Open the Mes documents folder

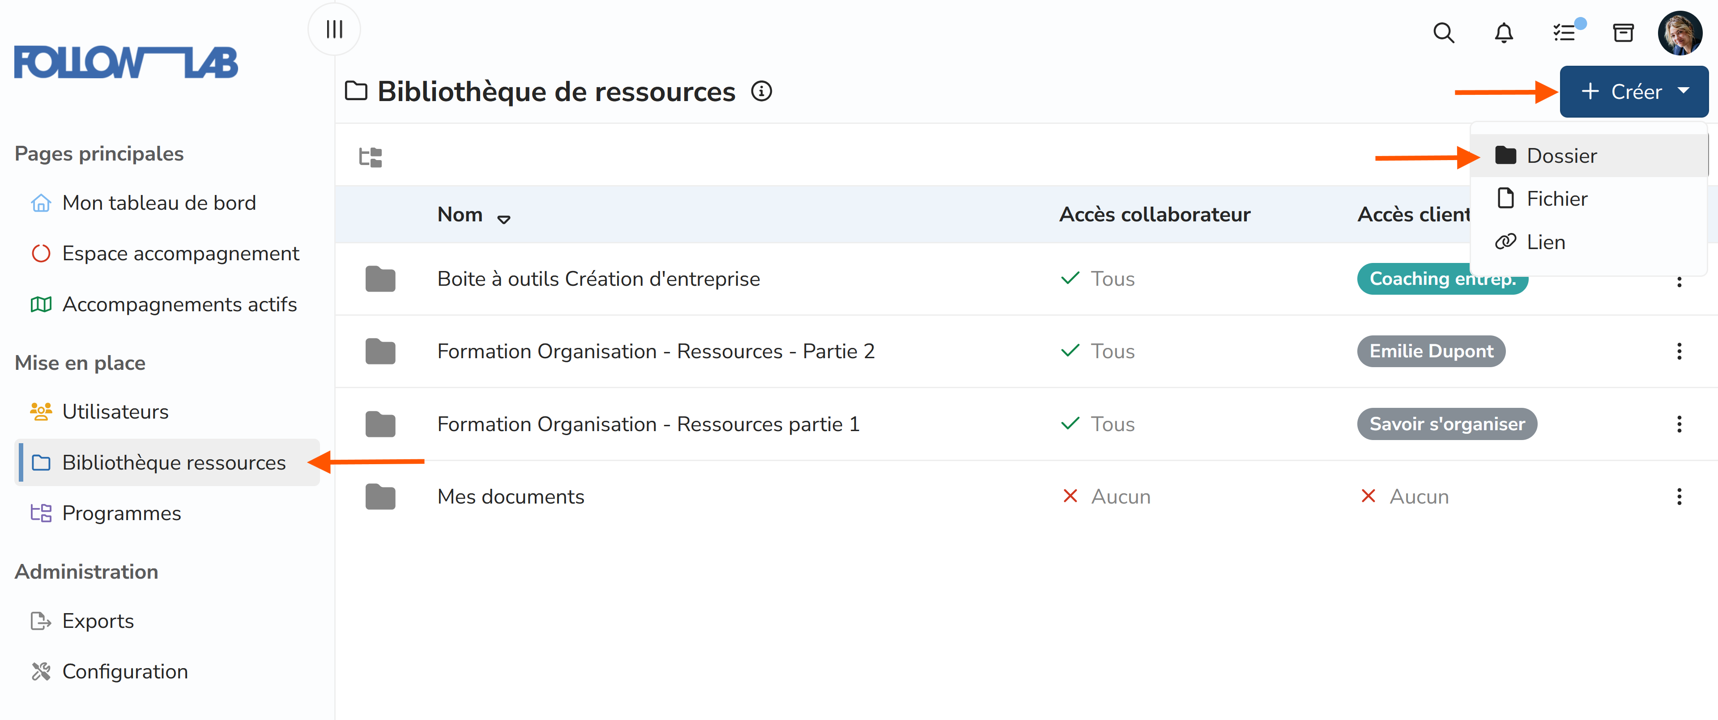click(510, 497)
